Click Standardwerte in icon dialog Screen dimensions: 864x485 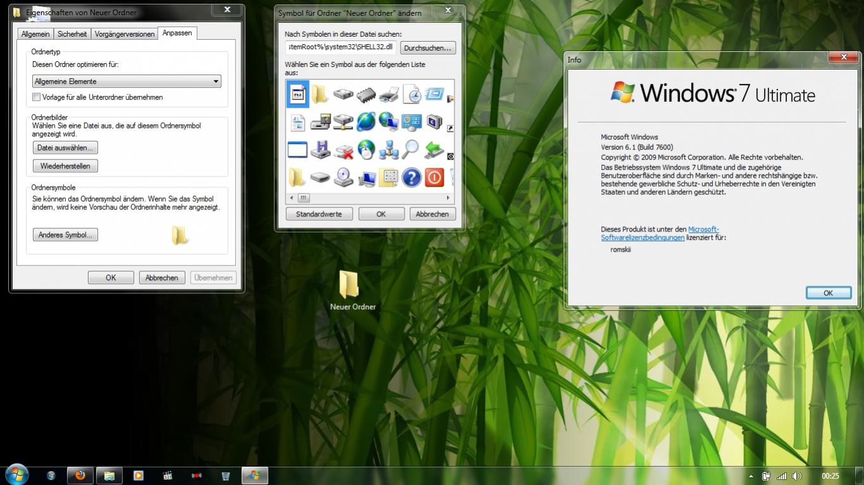[319, 214]
